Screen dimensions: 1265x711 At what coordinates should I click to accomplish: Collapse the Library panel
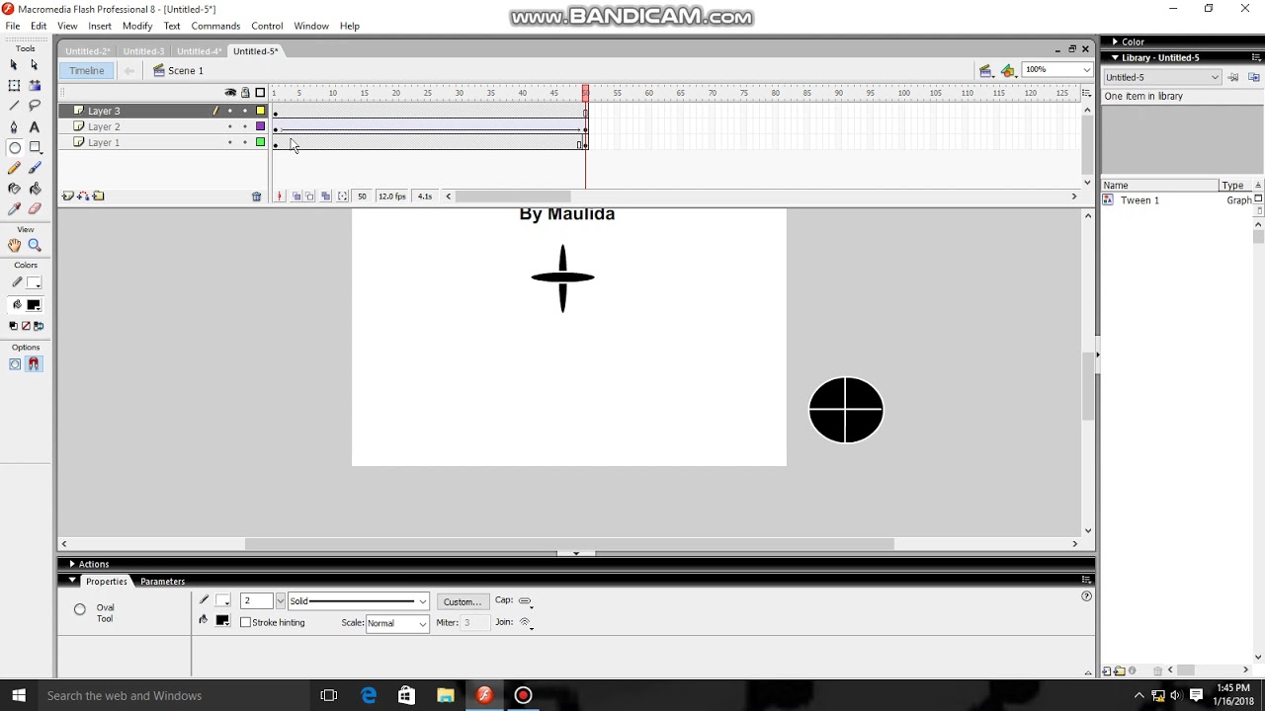click(x=1116, y=57)
